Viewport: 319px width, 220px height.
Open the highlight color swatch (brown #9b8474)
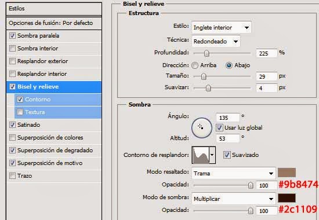pos(287,173)
